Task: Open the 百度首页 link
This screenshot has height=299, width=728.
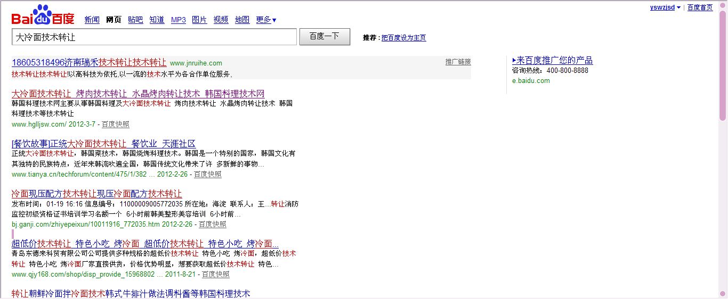Action: [700, 7]
